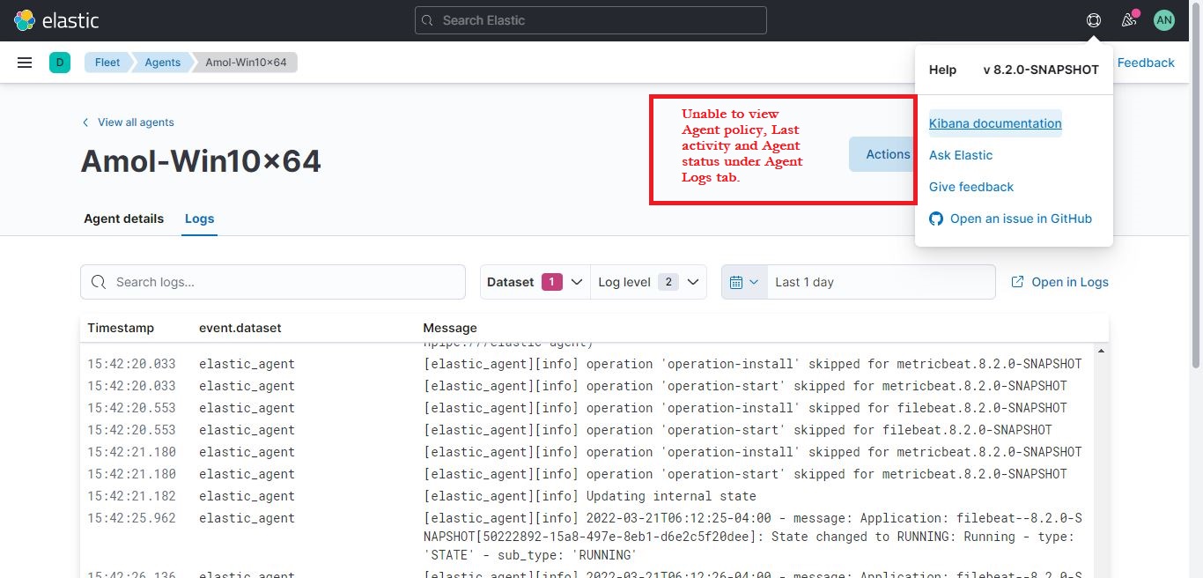Open the Dataset filter dropdown

pyautogui.click(x=532, y=281)
